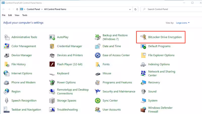Open the Region globe clock icon
202x114 pixels.
point(7,92)
